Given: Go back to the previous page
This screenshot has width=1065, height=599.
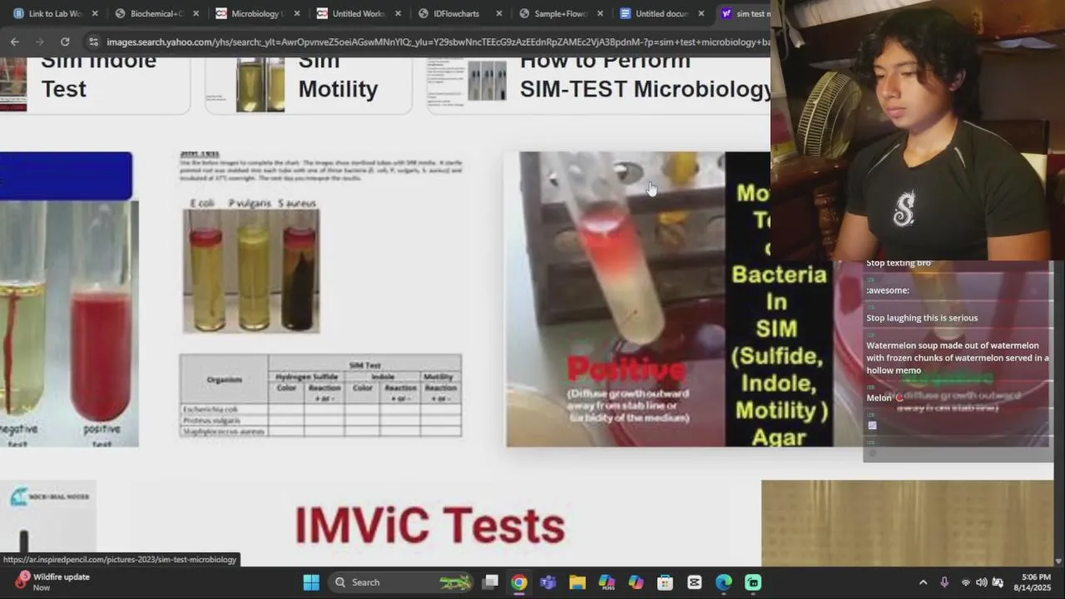Looking at the screenshot, I should point(15,42).
